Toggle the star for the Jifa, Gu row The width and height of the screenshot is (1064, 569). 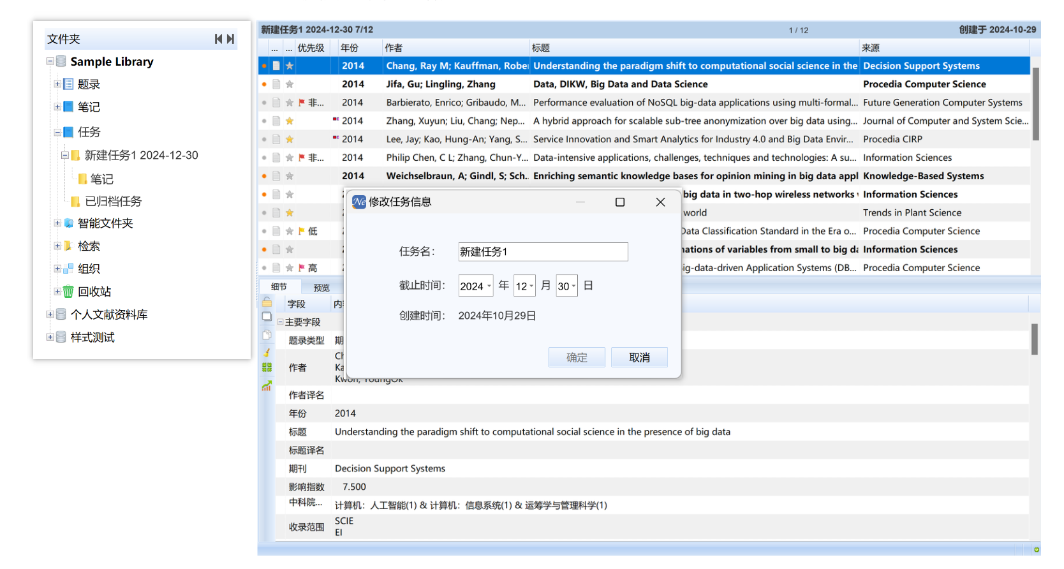[290, 84]
